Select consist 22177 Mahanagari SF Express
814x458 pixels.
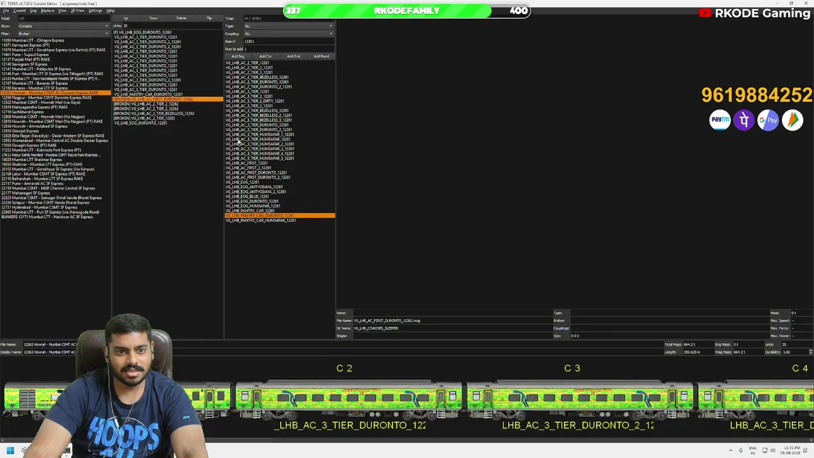coord(56,193)
